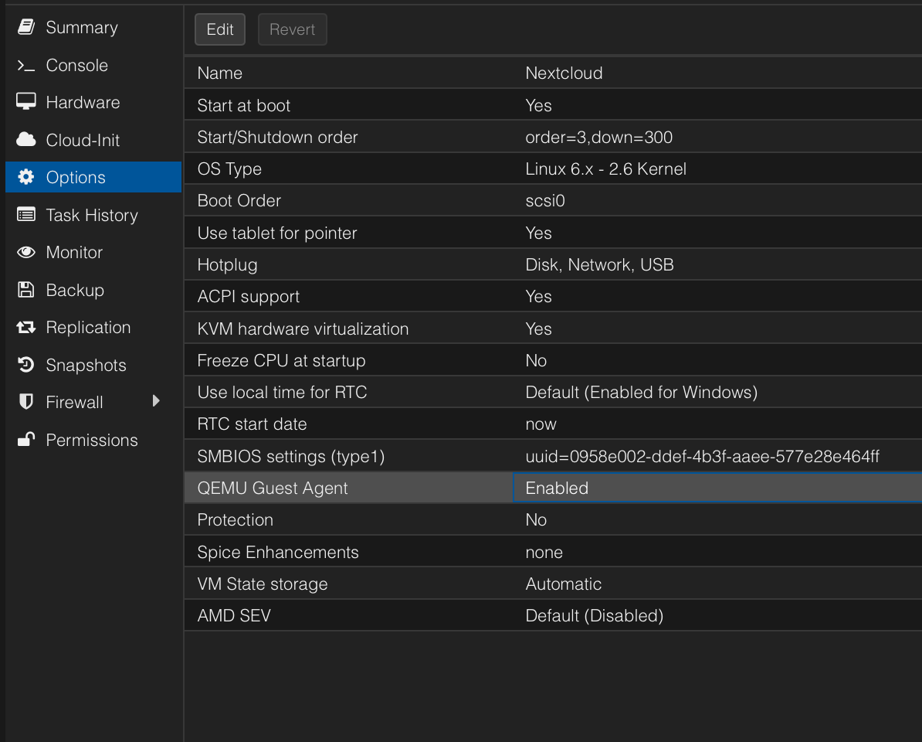Click Linux 6.x - 2.6 Kernel value
922x742 pixels.
point(605,168)
